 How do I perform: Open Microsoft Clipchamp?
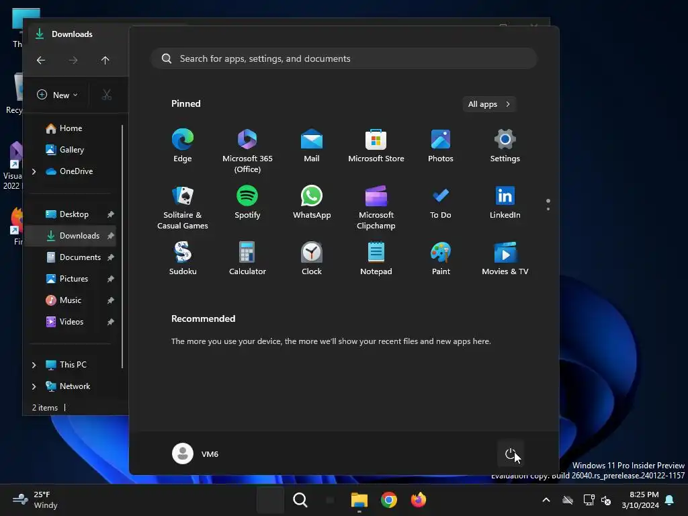[376, 208]
